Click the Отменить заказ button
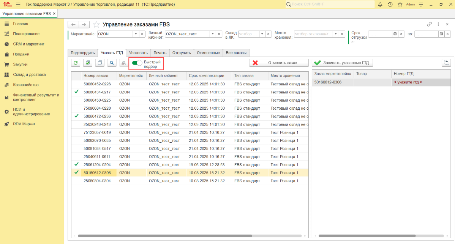 [278, 63]
